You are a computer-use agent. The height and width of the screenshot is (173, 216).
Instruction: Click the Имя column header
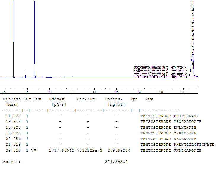click(x=149, y=99)
